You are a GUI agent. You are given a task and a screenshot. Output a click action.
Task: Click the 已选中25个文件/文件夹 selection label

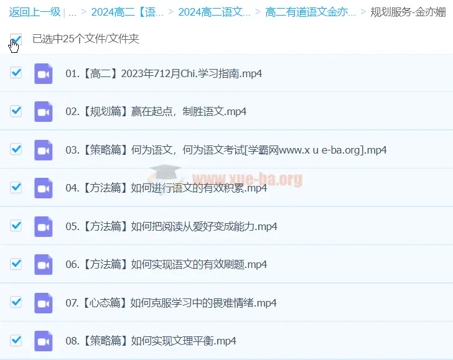(x=86, y=39)
